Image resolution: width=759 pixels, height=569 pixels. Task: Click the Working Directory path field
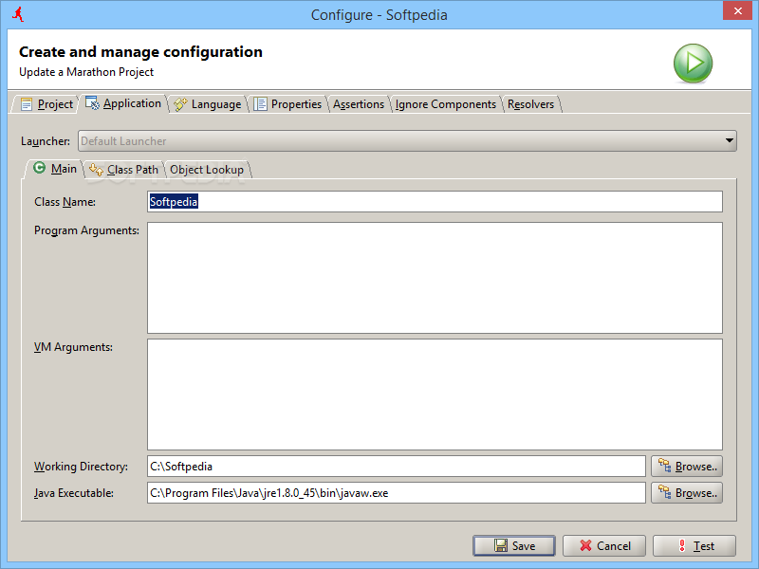pyautogui.click(x=397, y=467)
